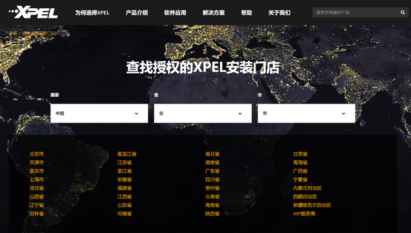
Task: Select 安徽省 from the list
Action: 124,179
